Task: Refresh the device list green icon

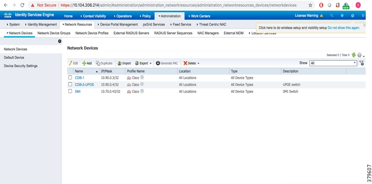Action: click(x=354, y=55)
